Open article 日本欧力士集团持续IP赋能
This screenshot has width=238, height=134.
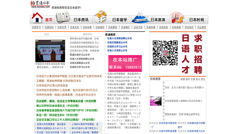[x=69, y=76]
